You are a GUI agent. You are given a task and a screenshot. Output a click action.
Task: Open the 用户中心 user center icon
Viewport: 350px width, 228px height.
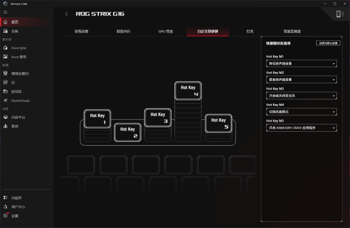(x=5, y=207)
